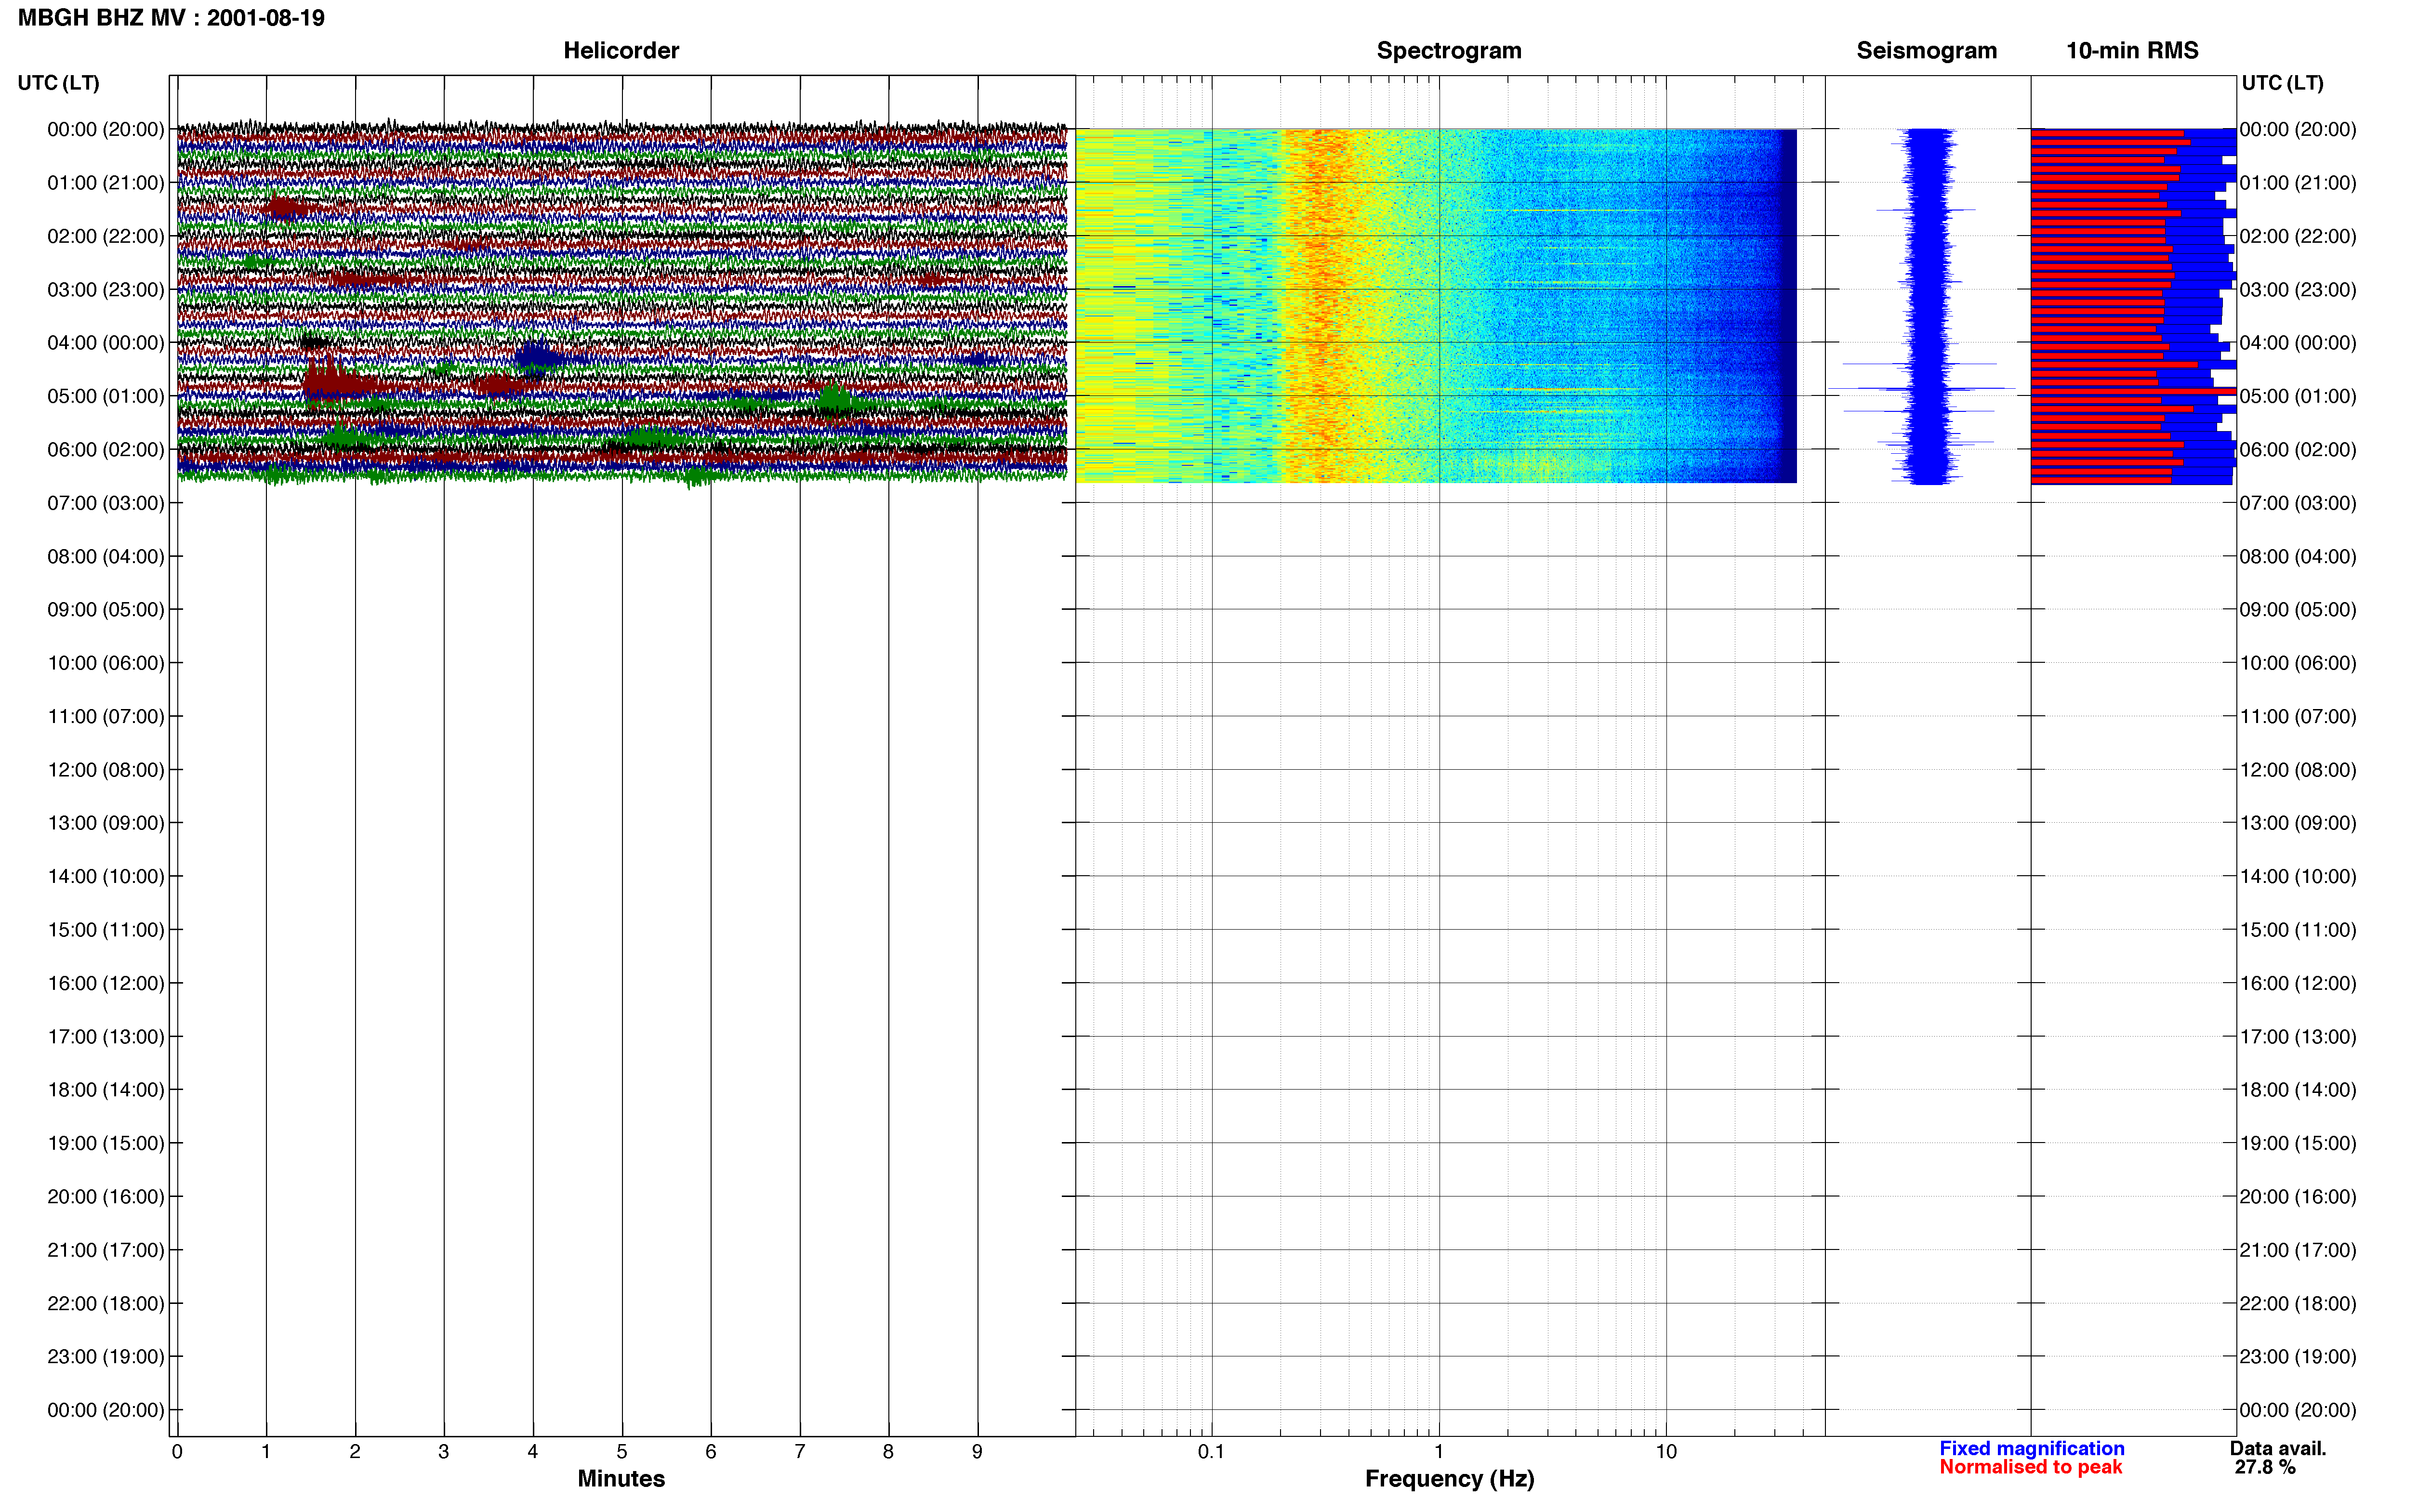Image resolution: width=2418 pixels, height=1512 pixels.
Task: Click the left '00:00 (20:00)' top time label
Action: 106,129
